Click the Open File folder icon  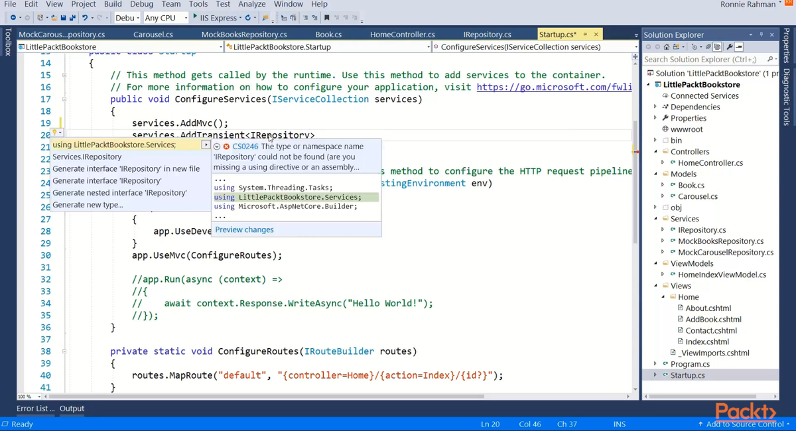click(54, 18)
